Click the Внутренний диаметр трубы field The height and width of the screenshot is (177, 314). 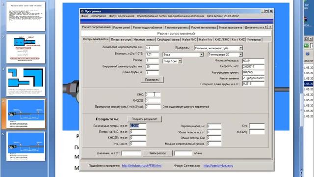pyautogui.click(x=152, y=67)
